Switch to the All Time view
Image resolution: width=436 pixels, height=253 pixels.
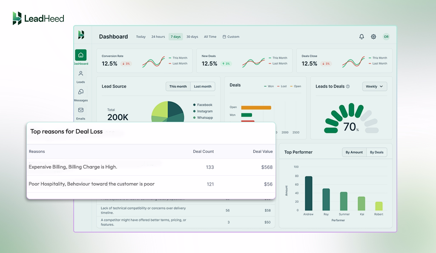pos(210,37)
